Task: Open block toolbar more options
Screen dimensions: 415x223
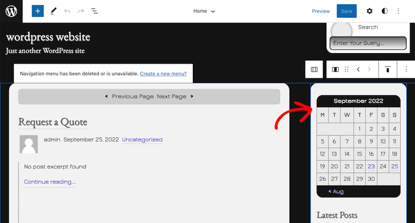Action: pyautogui.click(x=406, y=70)
